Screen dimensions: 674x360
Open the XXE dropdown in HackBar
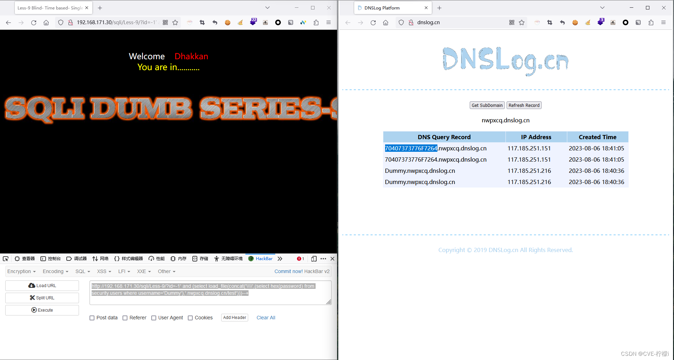click(x=144, y=271)
